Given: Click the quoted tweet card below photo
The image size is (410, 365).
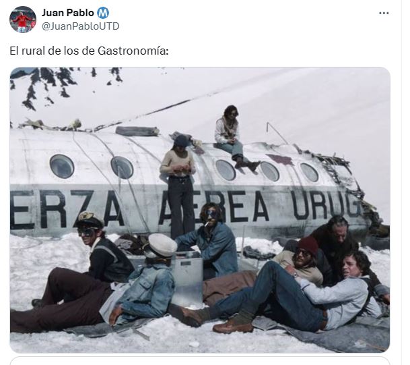Looking at the screenshot, I should point(200,360).
